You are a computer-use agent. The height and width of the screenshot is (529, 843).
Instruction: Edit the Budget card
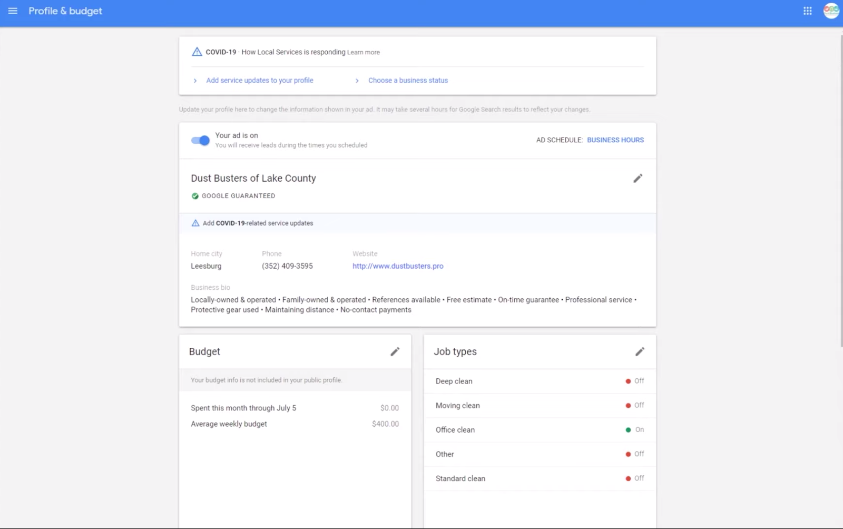click(395, 351)
